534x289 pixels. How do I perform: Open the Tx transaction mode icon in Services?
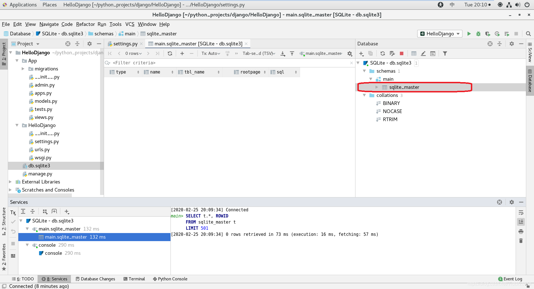[x=13, y=212]
